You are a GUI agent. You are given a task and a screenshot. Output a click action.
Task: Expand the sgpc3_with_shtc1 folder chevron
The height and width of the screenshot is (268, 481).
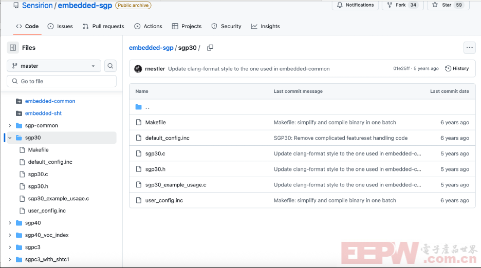10,259
